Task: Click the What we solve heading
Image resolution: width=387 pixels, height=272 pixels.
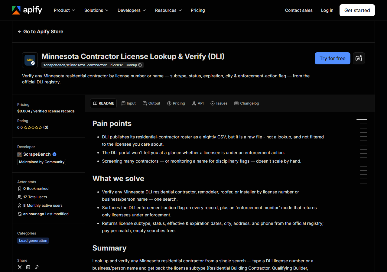Action: [x=118, y=179]
